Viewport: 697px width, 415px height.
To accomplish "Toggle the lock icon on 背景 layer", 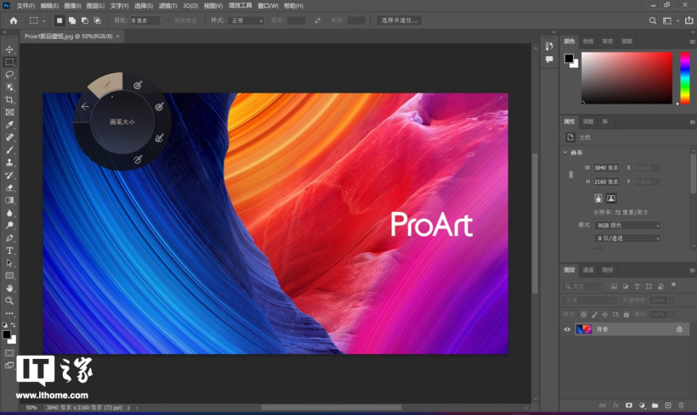I will (679, 328).
